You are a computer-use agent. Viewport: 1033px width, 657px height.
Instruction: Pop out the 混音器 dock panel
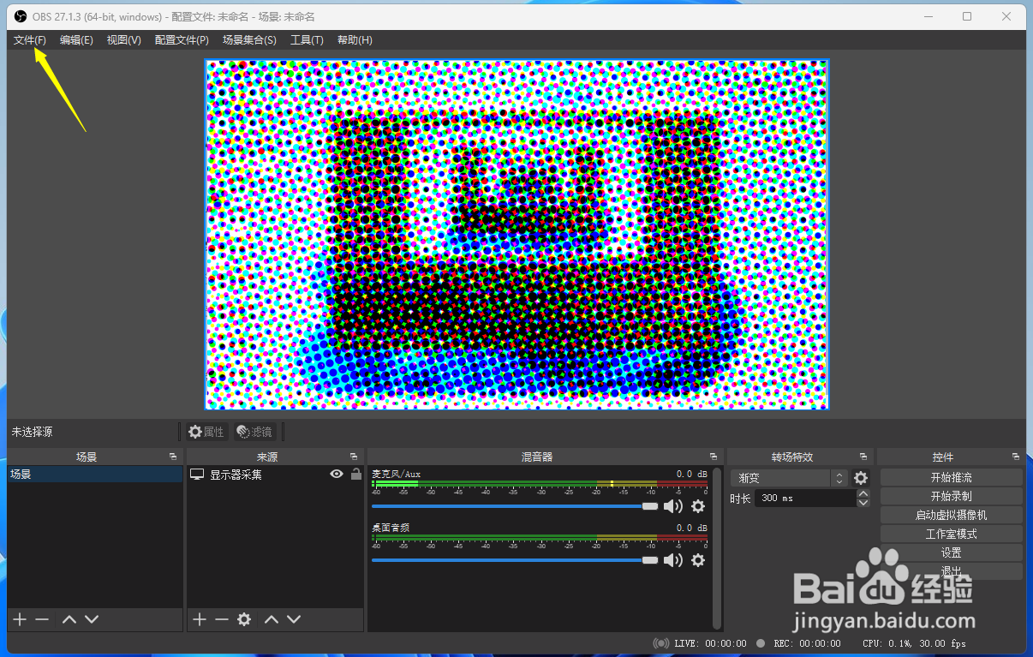pyautogui.click(x=713, y=457)
